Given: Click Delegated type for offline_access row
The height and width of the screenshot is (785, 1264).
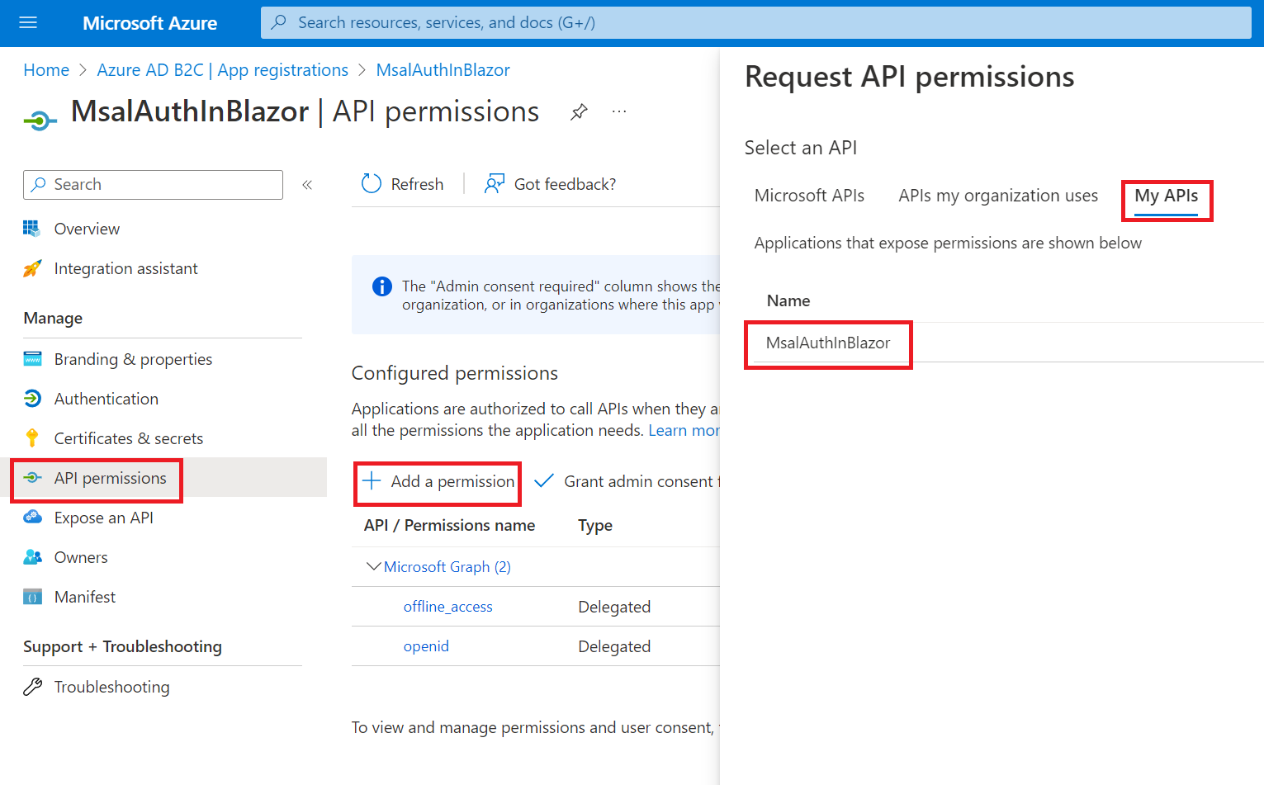Looking at the screenshot, I should point(614,607).
